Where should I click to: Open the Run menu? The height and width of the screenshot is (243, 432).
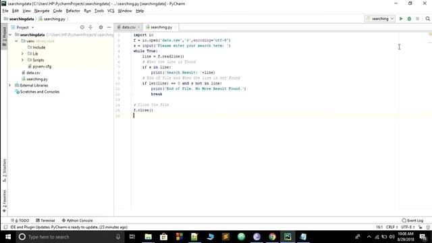(87, 11)
